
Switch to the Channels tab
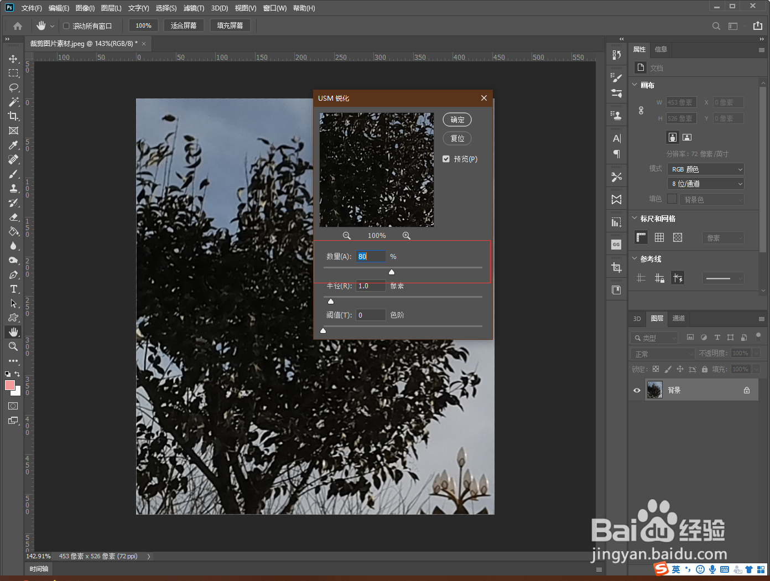point(679,319)
